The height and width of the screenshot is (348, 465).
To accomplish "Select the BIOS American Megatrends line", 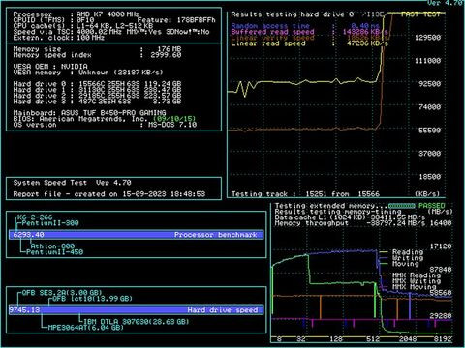I will point(105,119).
